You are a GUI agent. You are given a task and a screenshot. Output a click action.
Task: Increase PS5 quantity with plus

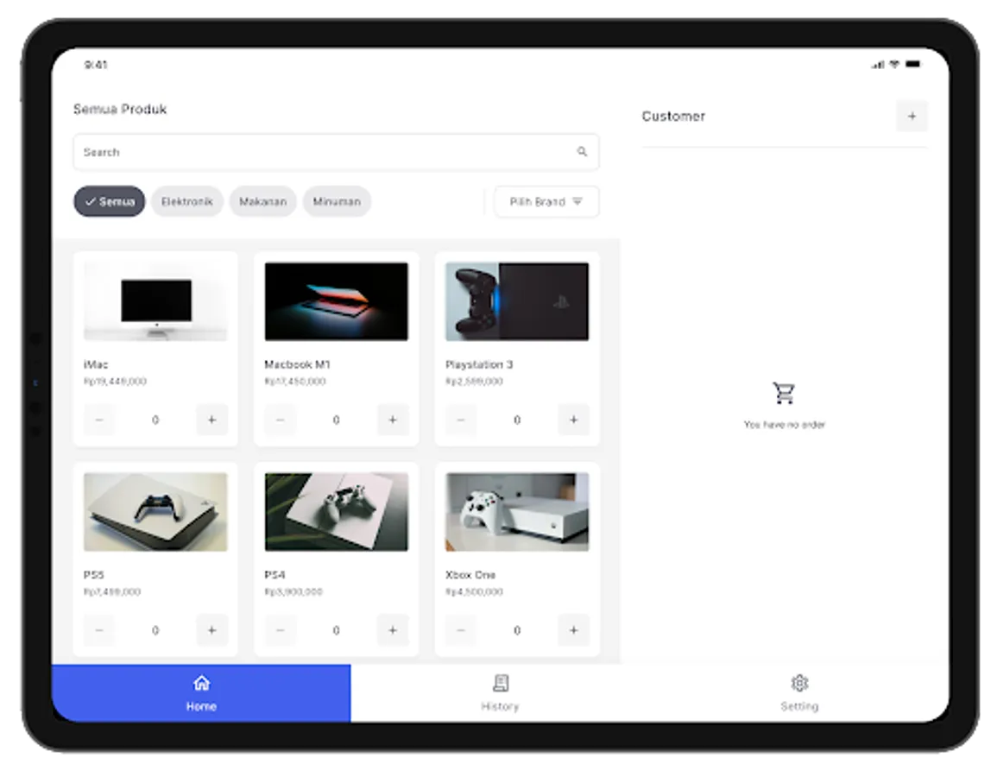211,630
